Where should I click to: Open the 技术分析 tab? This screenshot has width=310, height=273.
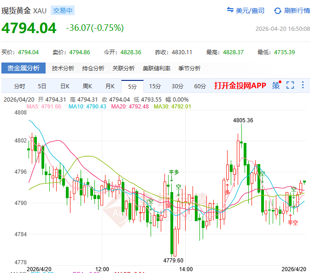[63, 68]
